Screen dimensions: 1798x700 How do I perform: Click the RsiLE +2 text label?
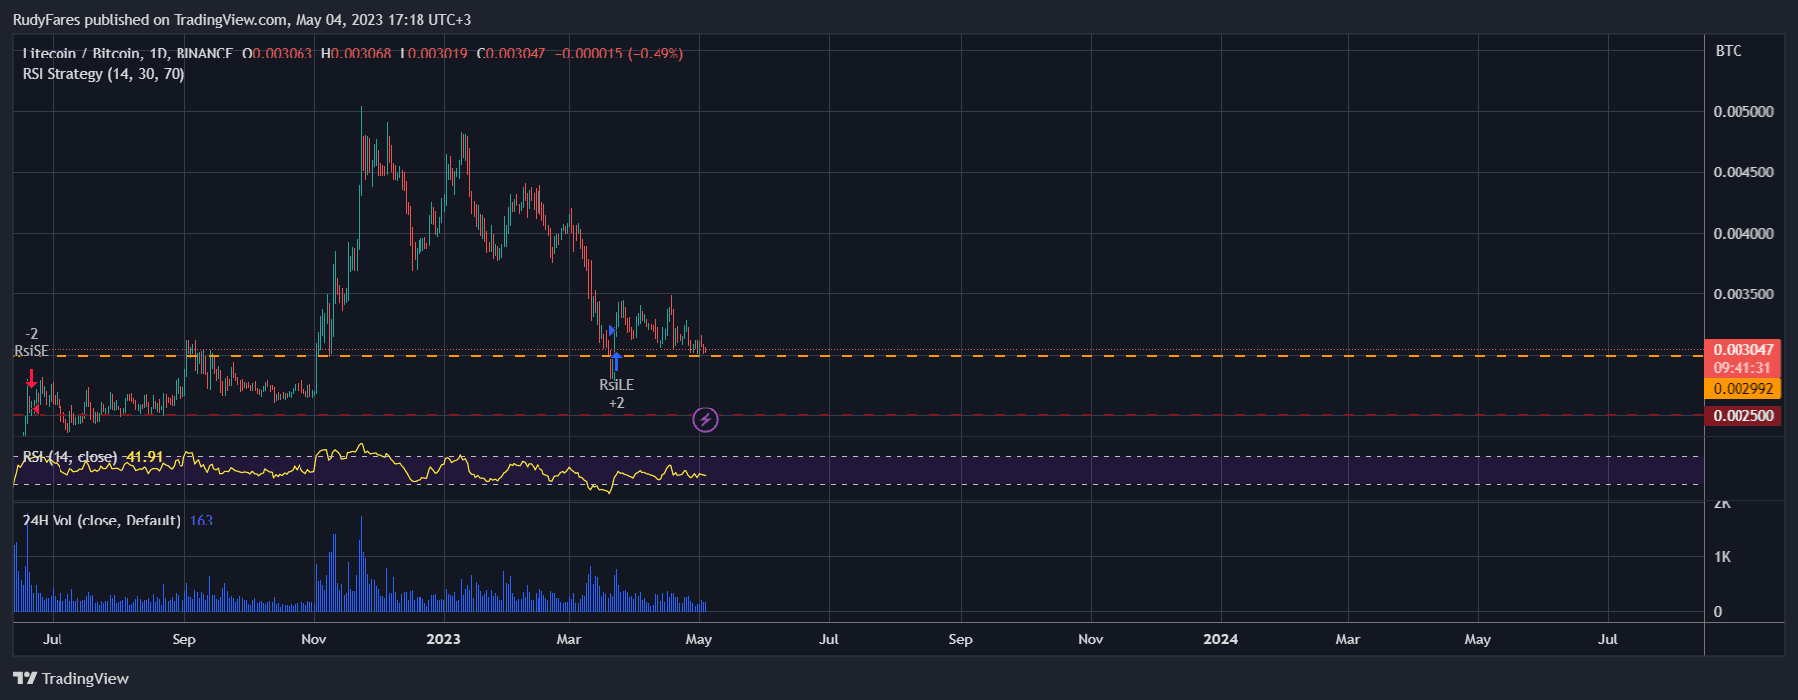[616, 393]
